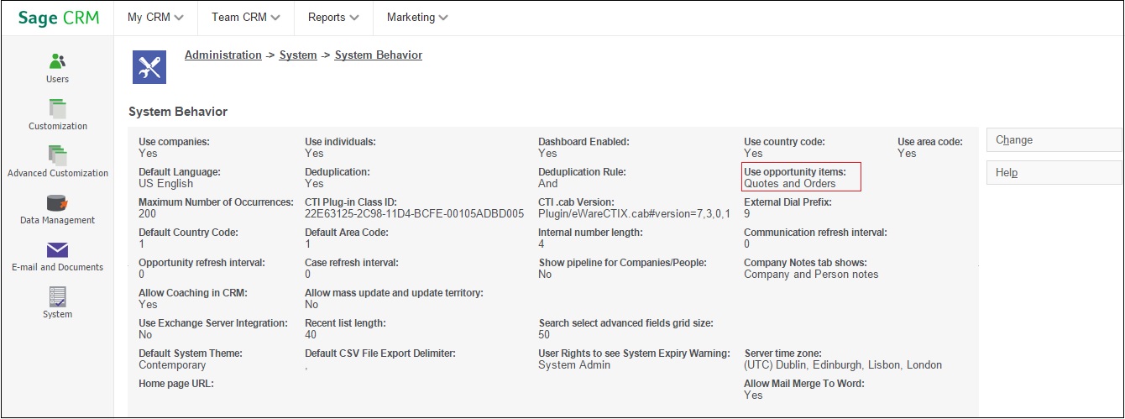Click the Users icon in sidebar
This screenshot has width=1125, height=419.
point(57,62)
